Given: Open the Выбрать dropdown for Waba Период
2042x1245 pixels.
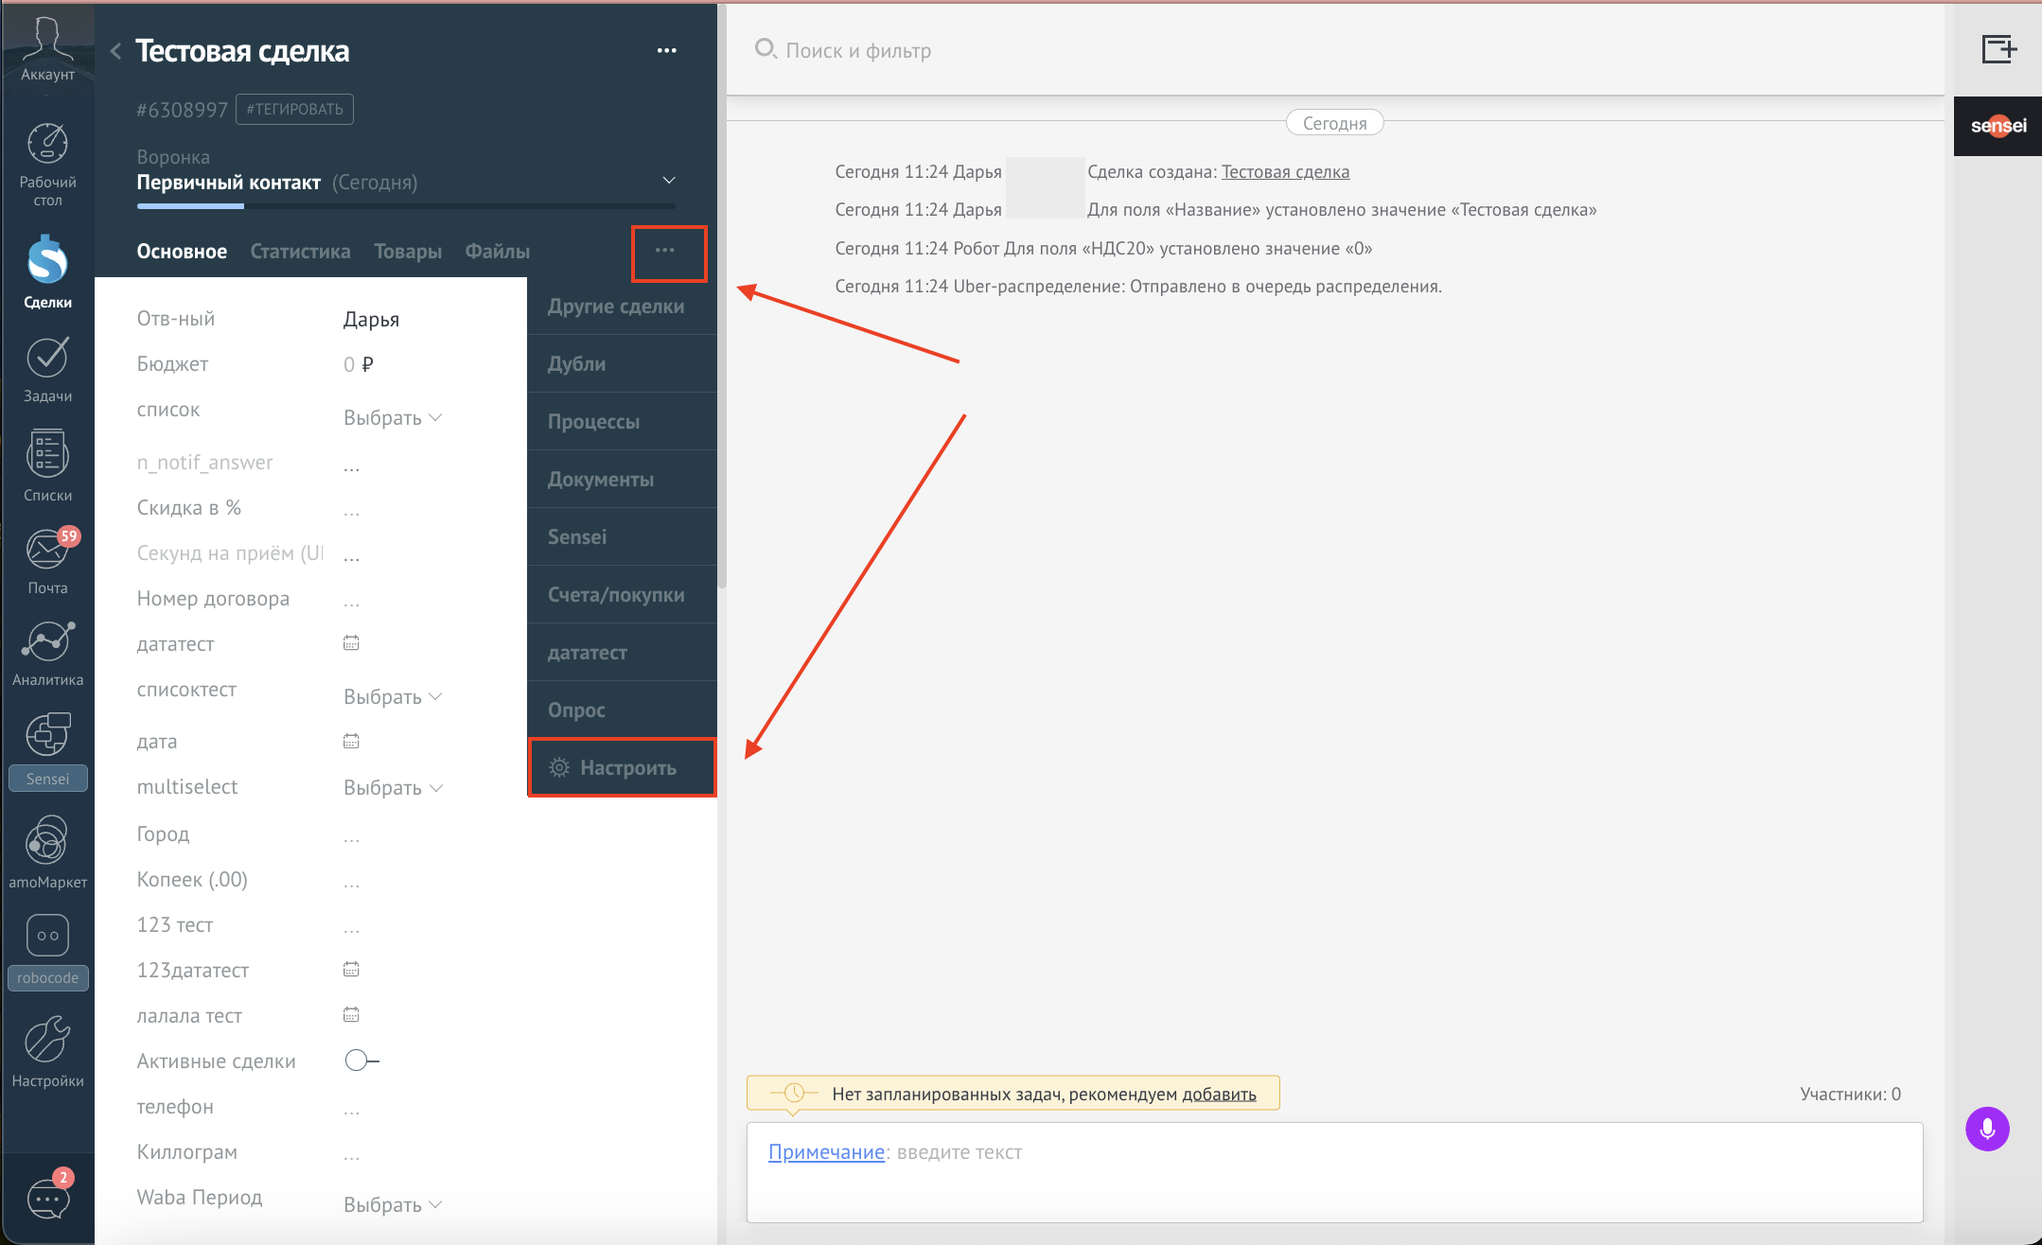Looking at the screenshot, I should click(x=393, y=1204).
